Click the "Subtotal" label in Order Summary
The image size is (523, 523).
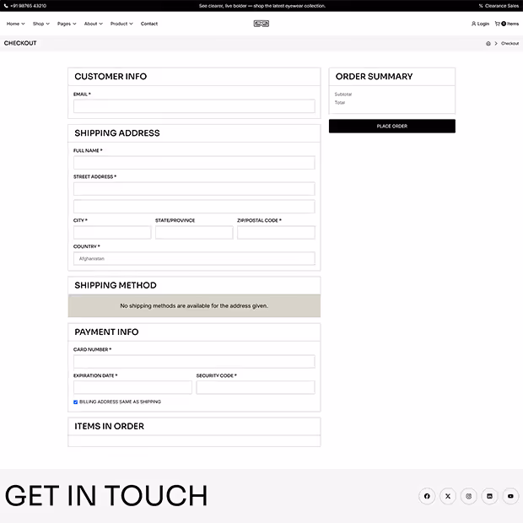(342, 94)
